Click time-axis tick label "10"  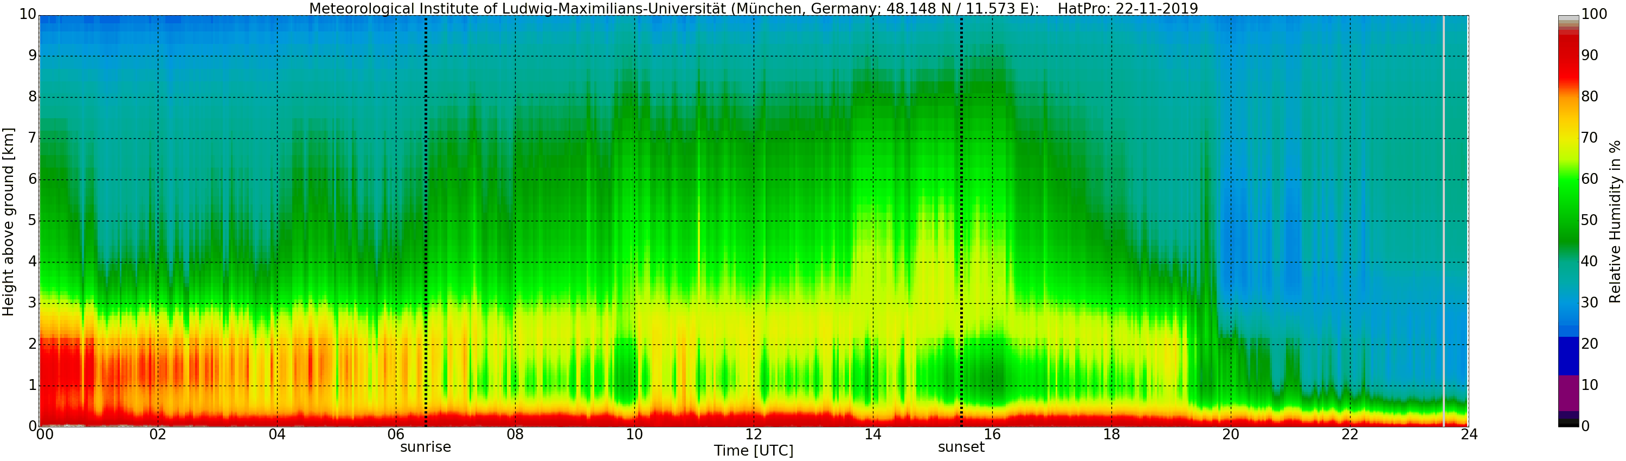click(634, 434)
